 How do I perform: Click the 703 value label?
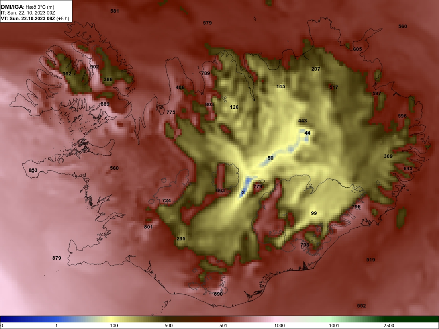point(305,245)
